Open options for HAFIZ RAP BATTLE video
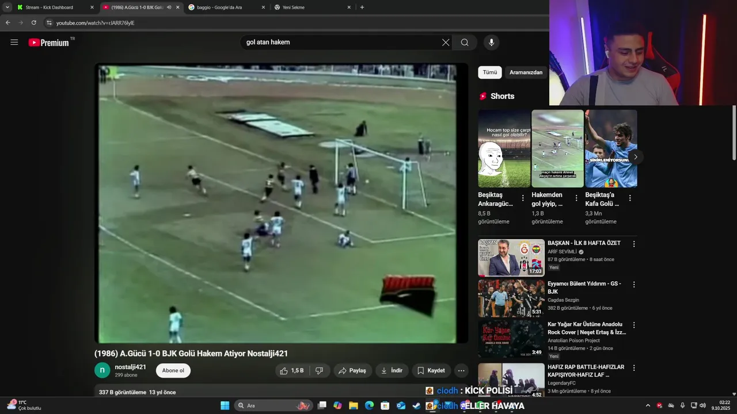 (634, 367)
